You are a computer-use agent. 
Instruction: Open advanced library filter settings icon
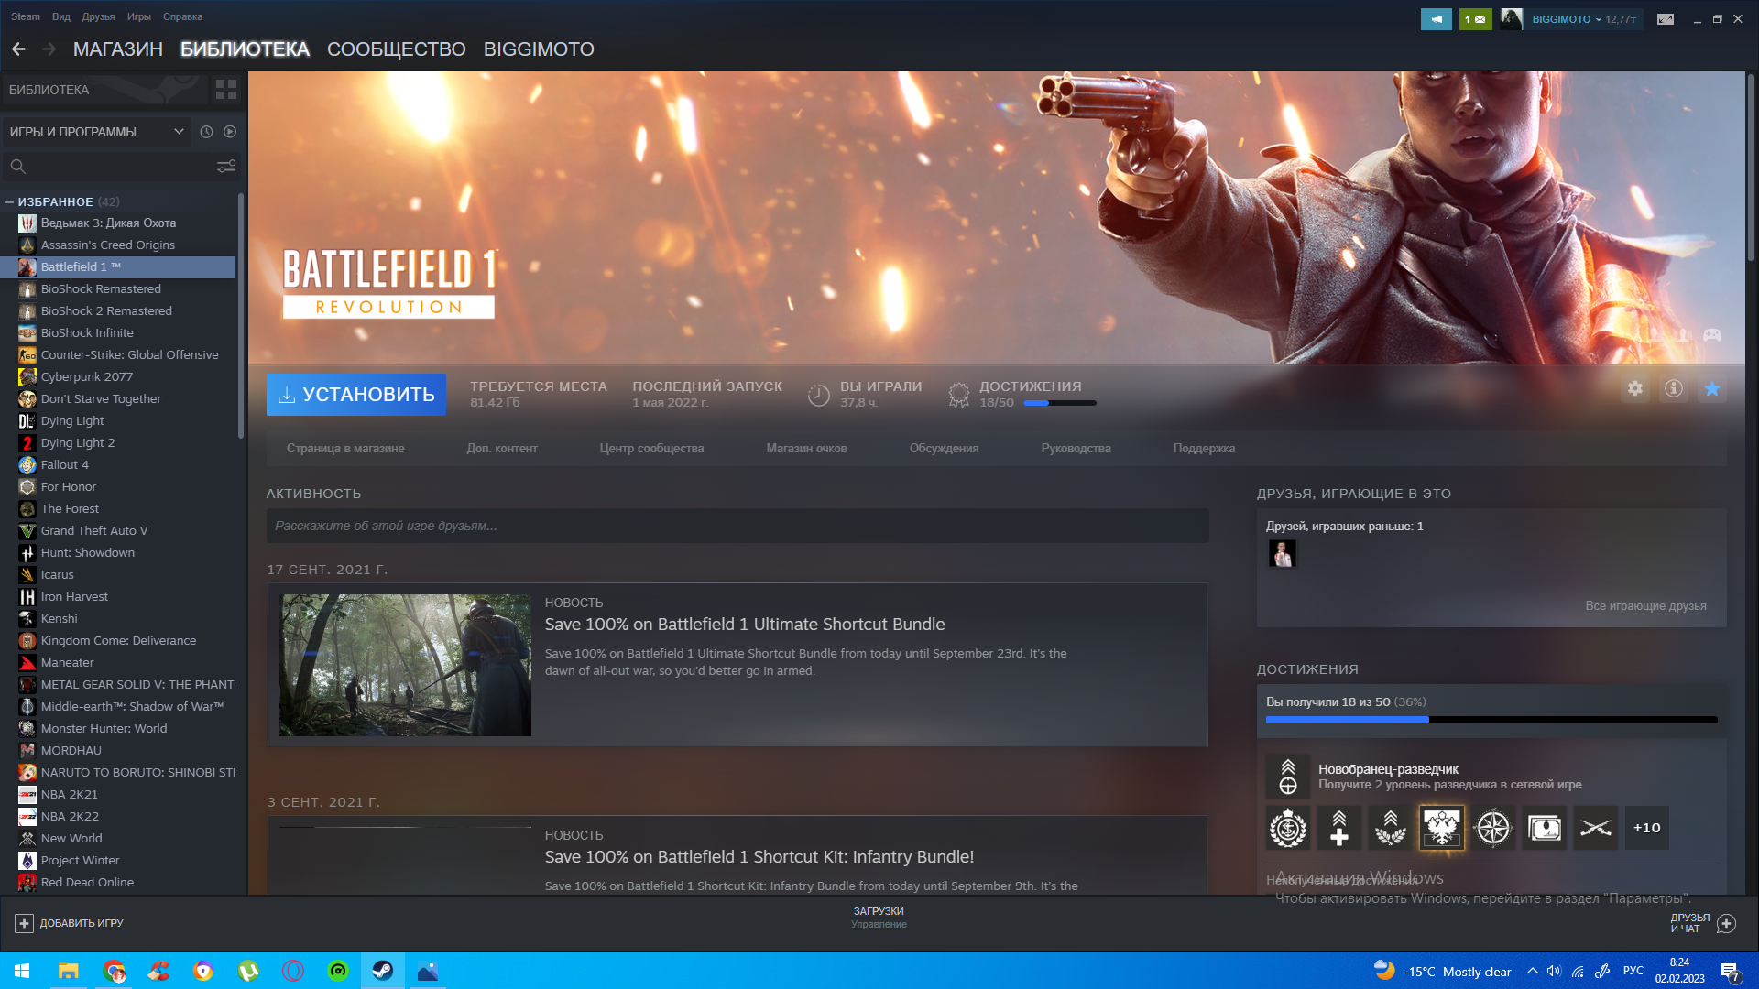[x=225, y=167]
